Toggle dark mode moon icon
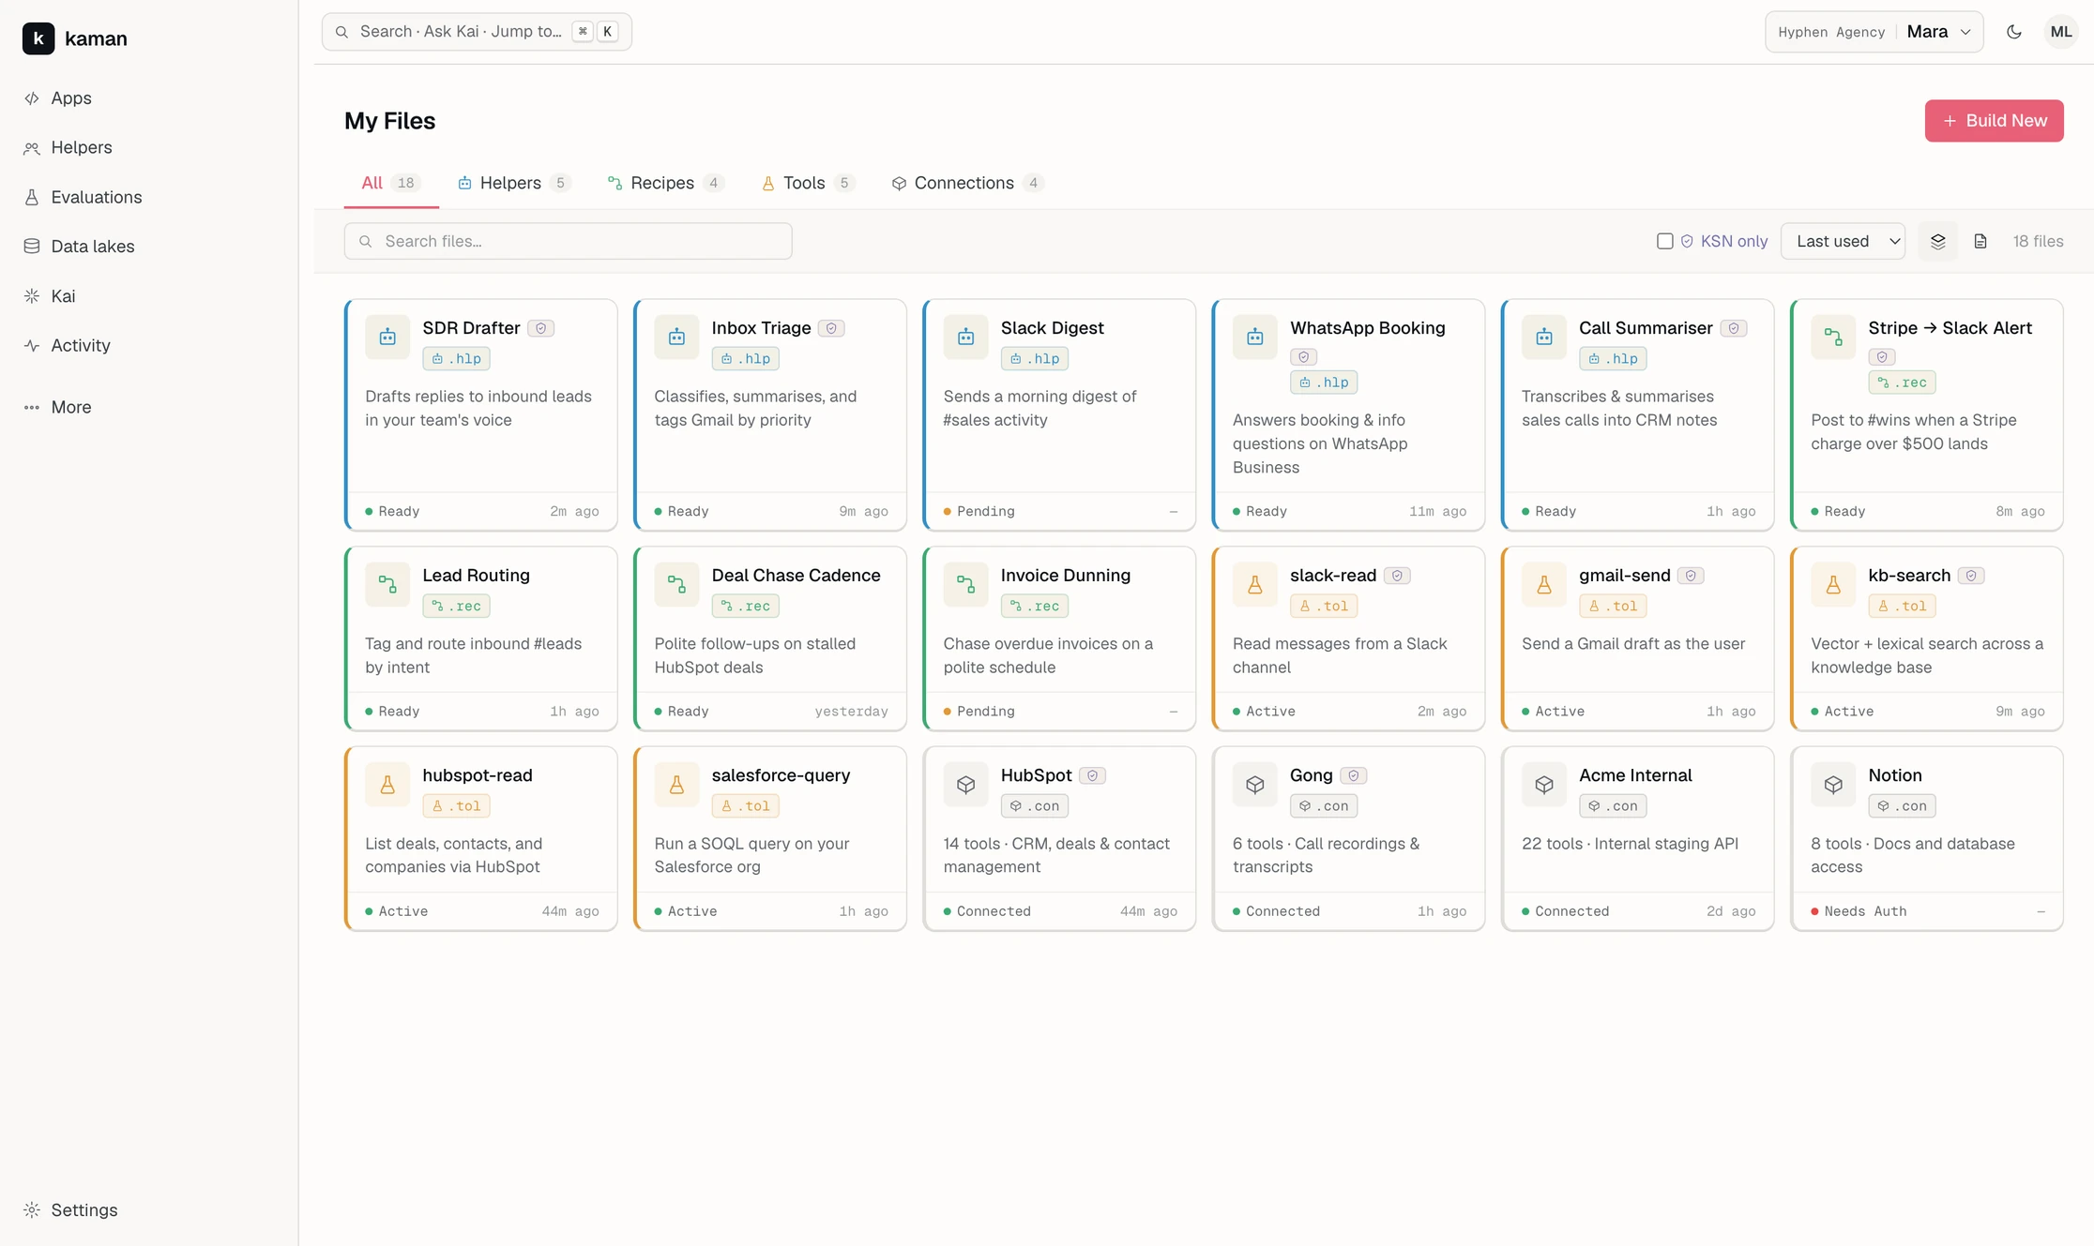The image size is (2094, 1246). pos(2014,32)
